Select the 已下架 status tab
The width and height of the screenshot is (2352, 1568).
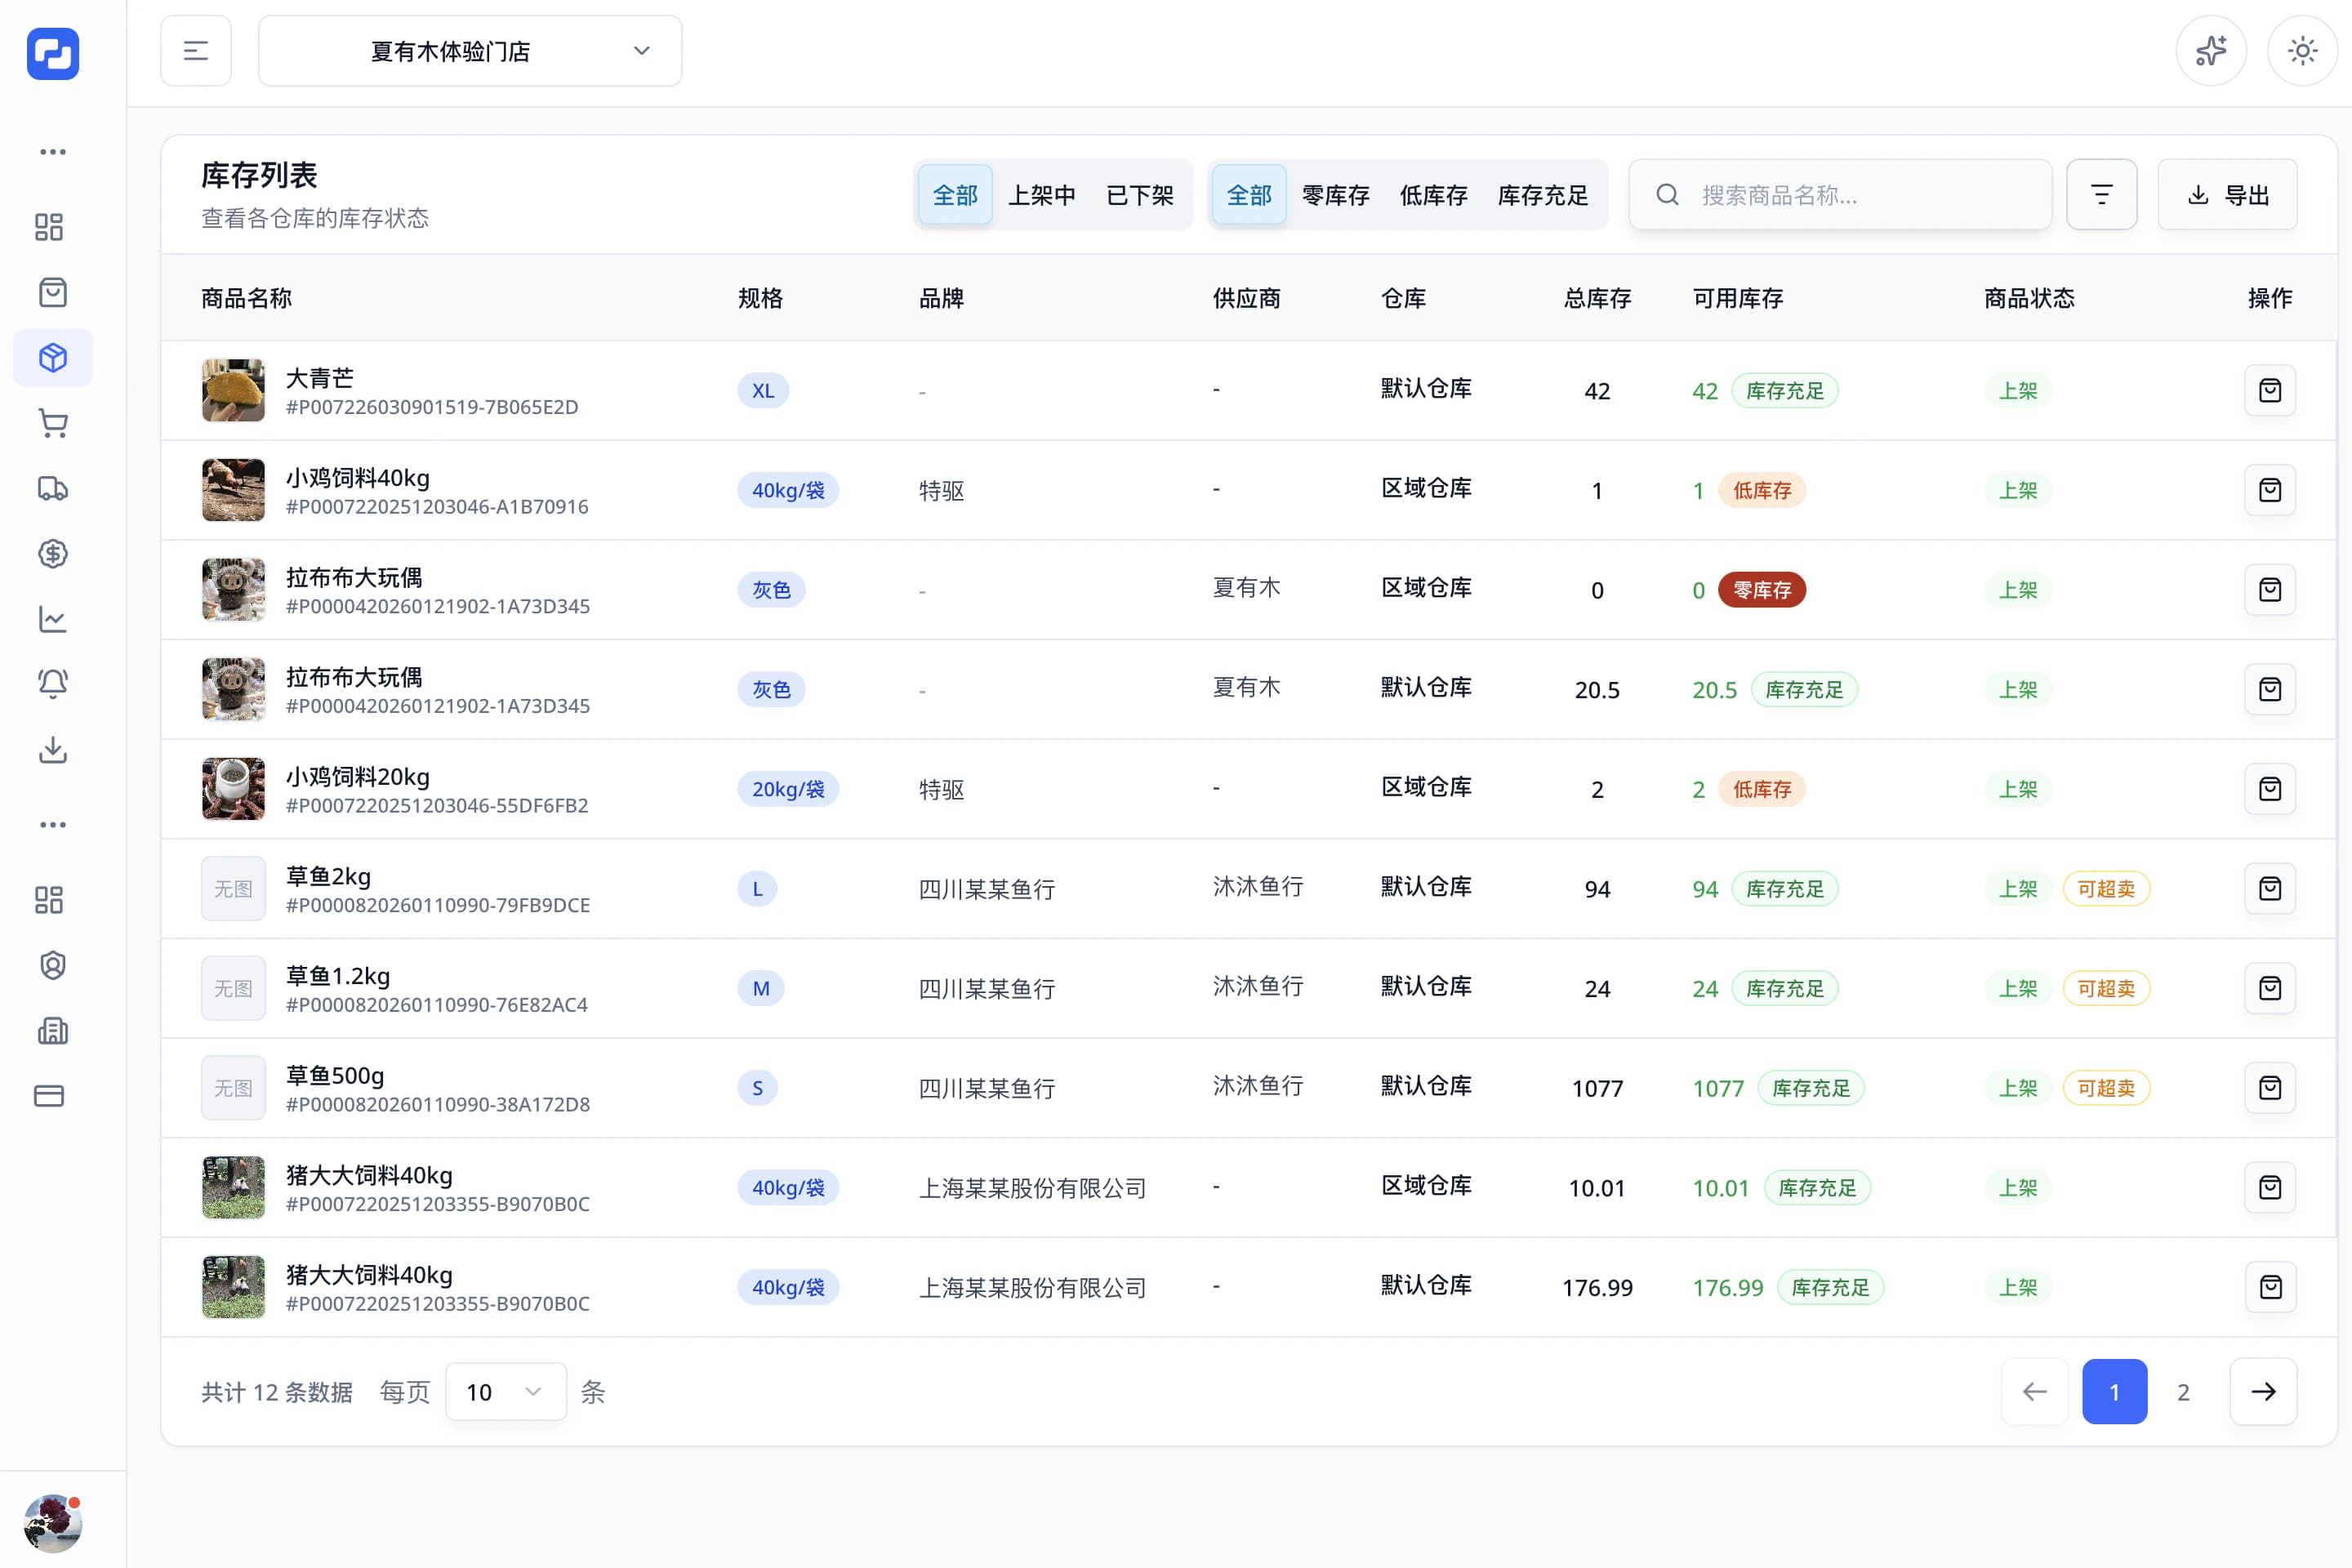click(x=1140, y=195)
